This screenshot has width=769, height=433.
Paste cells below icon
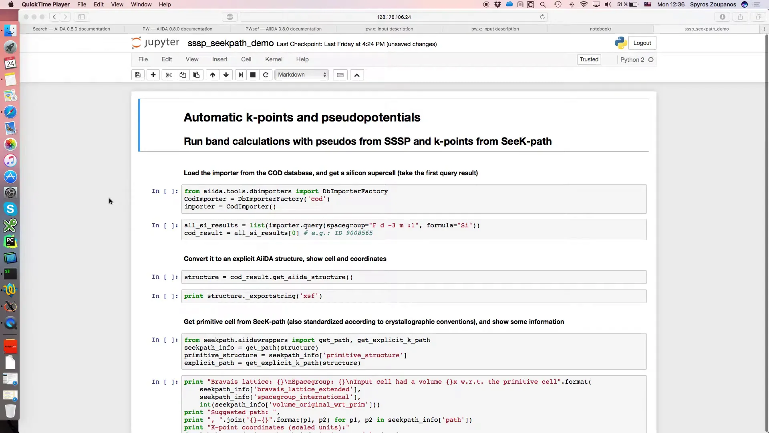coord(196,75)
